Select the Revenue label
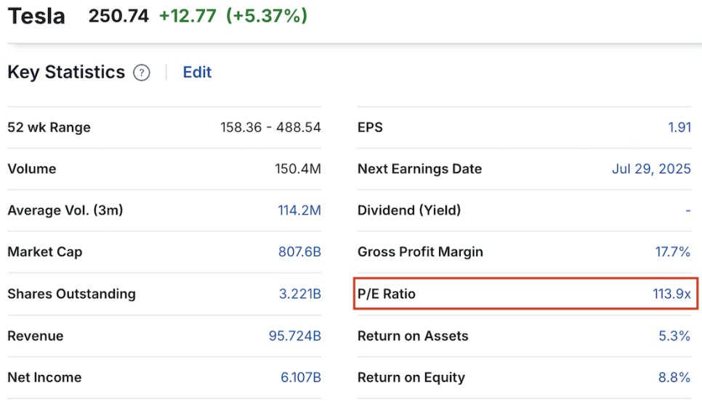This screenshot has width=702, height=401. (36, 336)
